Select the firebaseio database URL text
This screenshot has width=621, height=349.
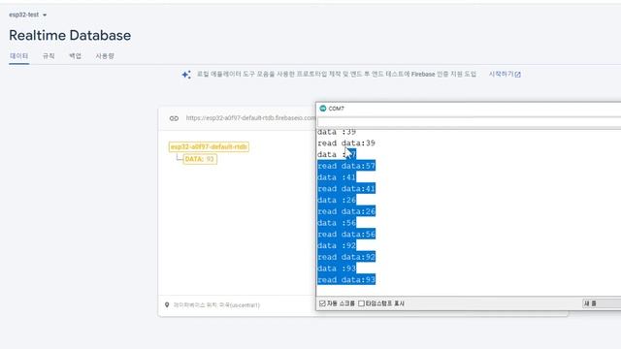pos(250,118)
